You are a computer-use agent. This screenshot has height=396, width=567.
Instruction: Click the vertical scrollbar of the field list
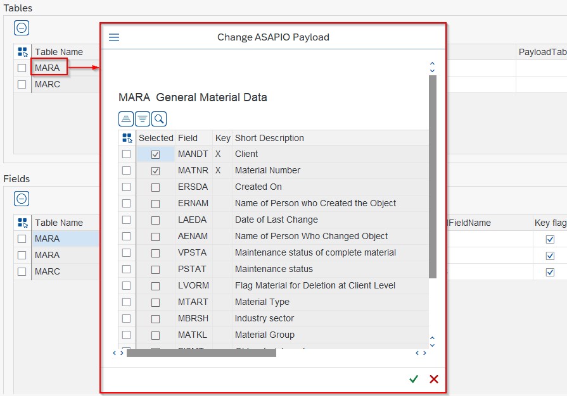pos(433,177)
